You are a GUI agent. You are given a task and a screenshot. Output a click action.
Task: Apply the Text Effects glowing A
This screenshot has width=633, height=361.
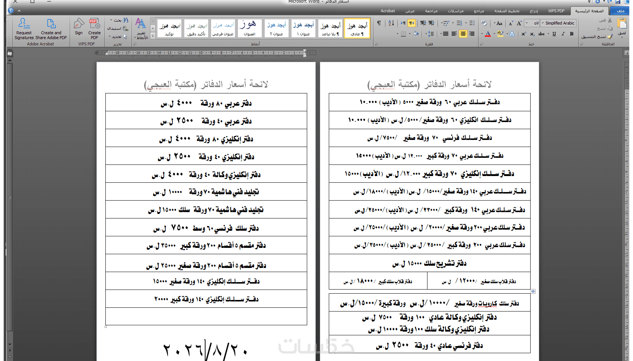(512, 34)
